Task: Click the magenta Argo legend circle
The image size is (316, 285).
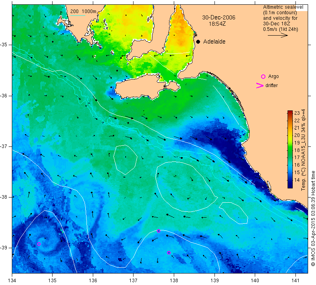Action: click(263, 76)
